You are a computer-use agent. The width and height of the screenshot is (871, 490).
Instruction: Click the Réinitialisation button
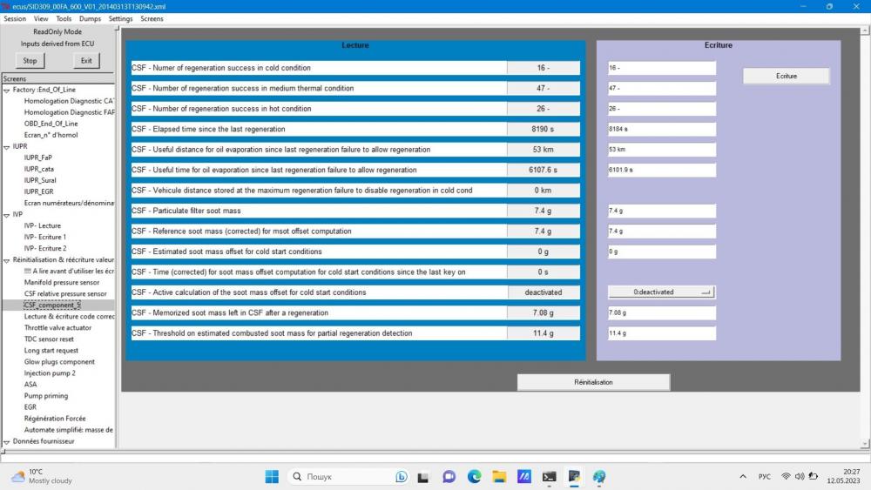(x=593, y=382)
